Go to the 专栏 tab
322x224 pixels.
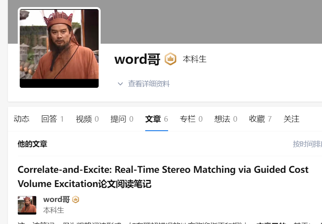[191, 119]
